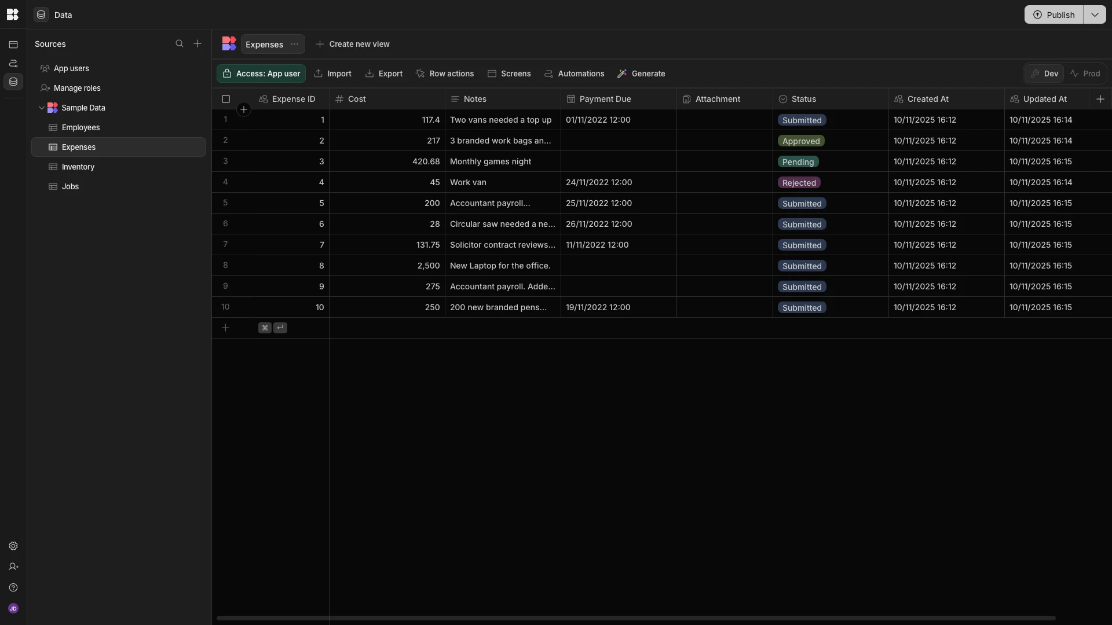The width and height of the screenshot is (1112, 625).
Task: Open the Automations toolbar option
Action: 575,73
